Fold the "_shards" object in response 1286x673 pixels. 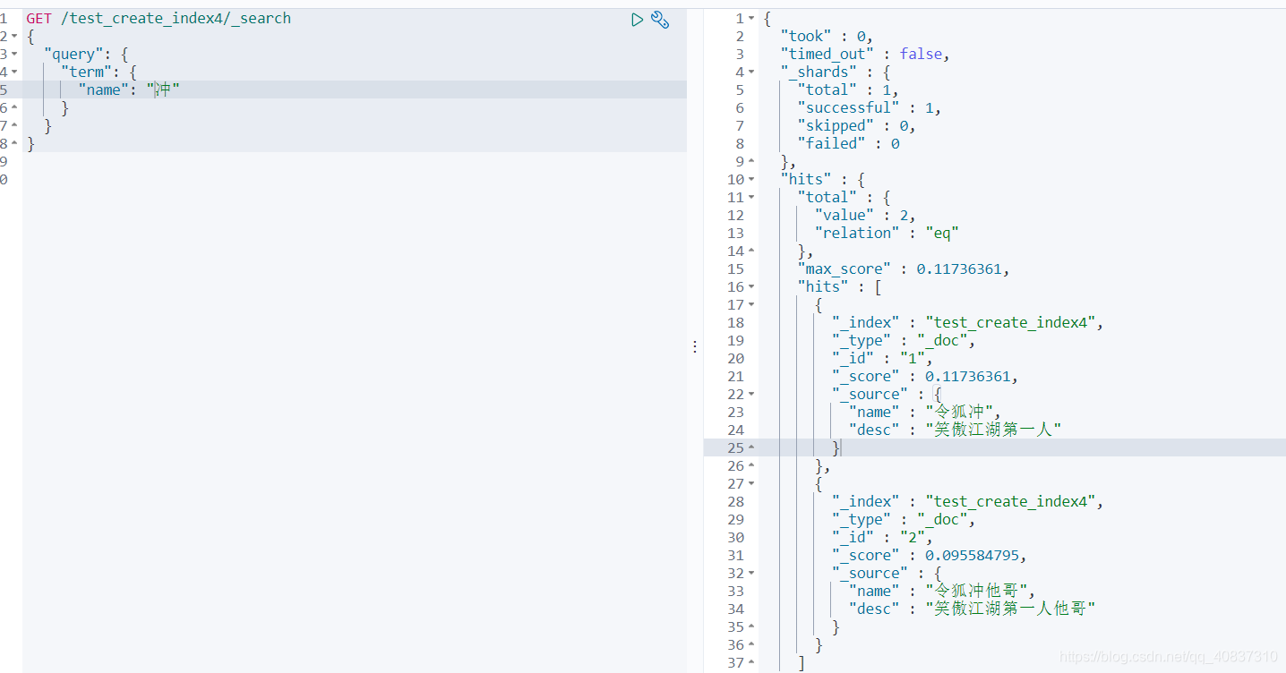(x=751, y=72)
